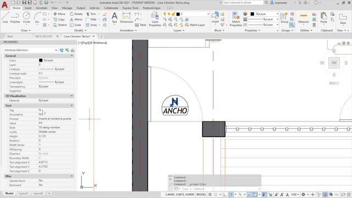
Task: Expand the Draw panel dropdown
Action: (26, 30)
